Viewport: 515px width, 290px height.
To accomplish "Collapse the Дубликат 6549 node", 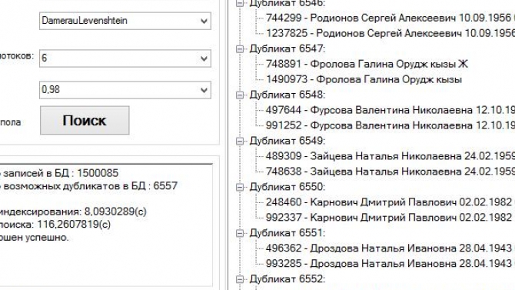I will (240, 141).
